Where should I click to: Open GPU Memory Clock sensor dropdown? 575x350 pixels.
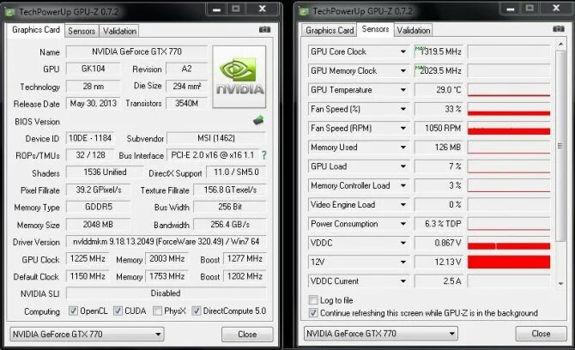[x=403, y=70]
